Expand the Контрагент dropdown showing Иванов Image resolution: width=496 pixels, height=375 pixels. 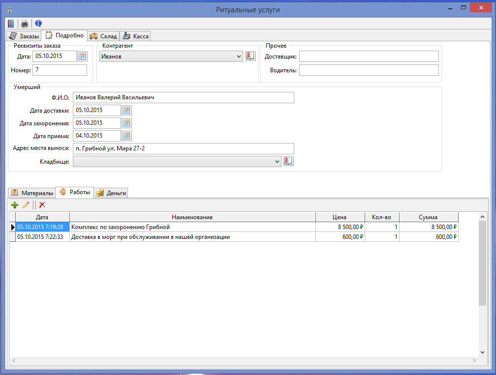[x=239, y=57]
